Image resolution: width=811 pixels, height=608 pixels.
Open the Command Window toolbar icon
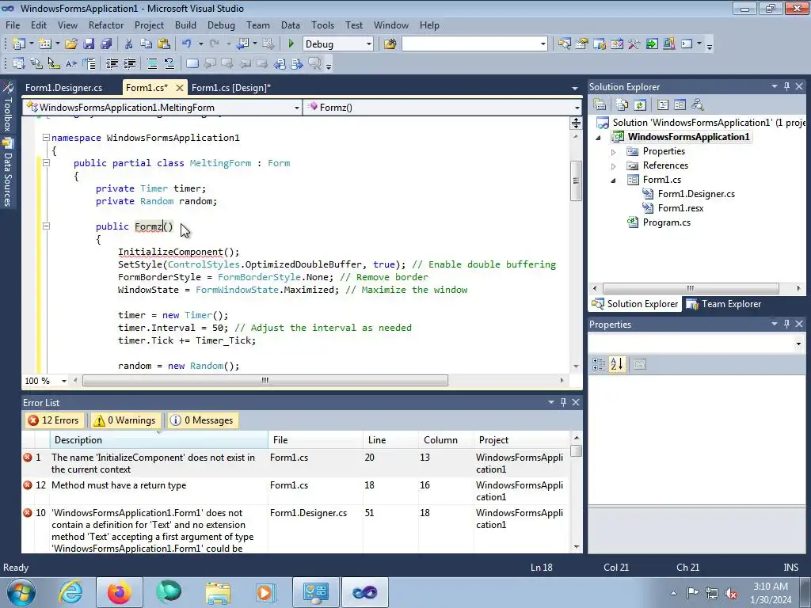(687, 44)
